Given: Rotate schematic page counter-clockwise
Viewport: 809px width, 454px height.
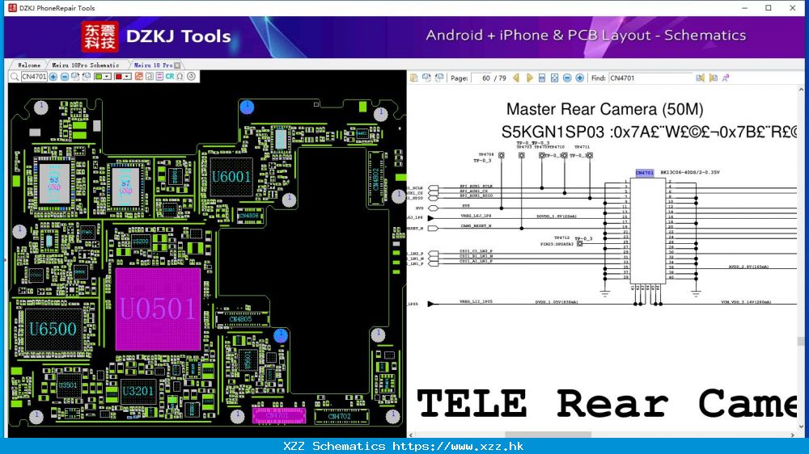Looking at the screenshot, I should (x=439, y=78).
